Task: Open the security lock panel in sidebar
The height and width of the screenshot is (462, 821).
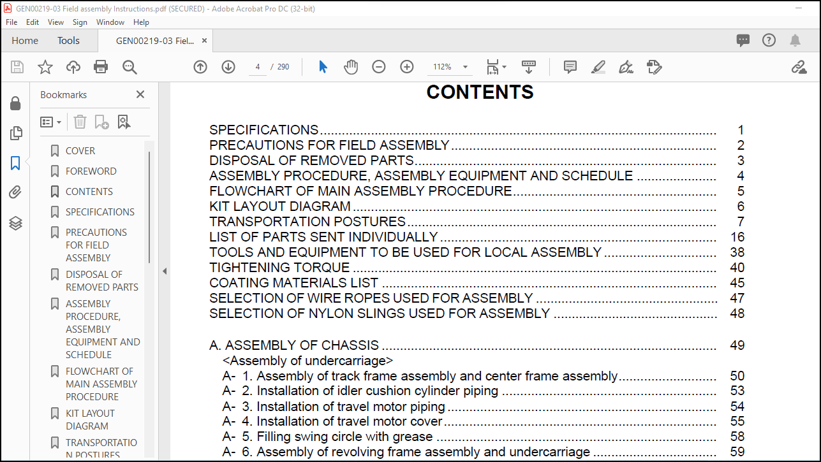Action: [x=15, y=103]
